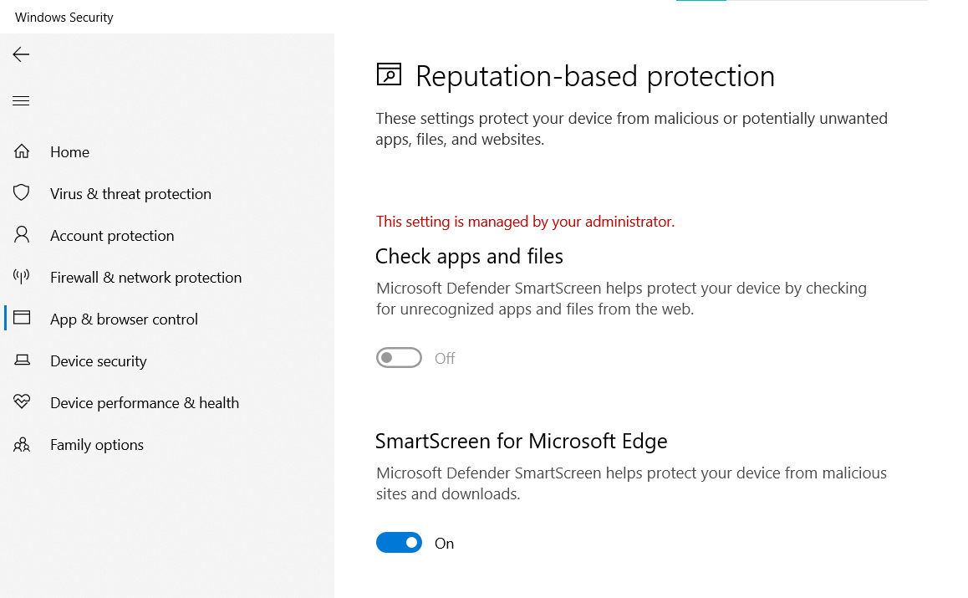The width and height of the screenshot is (968, 598).
Task: Open the Device security page
Action: (99, 360)
